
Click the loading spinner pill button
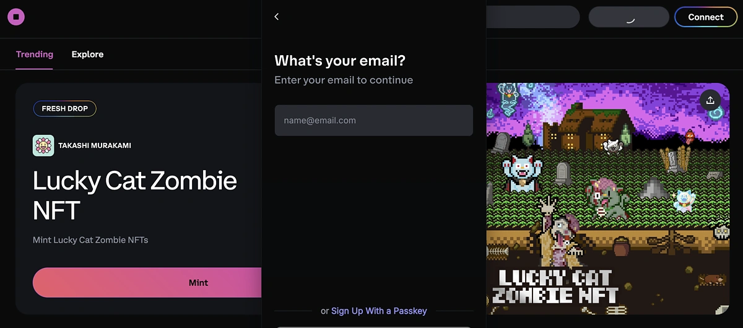pyautogui.click(x=628, y=17)
